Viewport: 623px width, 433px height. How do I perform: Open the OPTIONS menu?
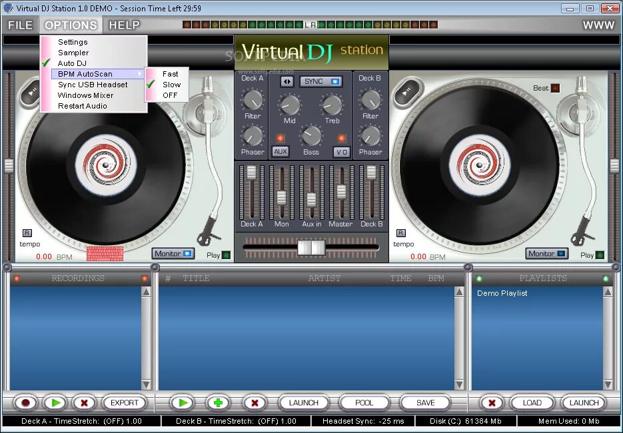[71, 25]
